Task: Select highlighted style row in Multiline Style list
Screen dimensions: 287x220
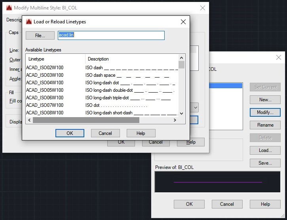Action: (x=226, y=85)
